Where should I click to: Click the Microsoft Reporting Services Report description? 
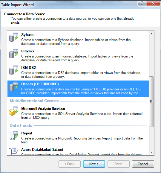click(x=82, y=140)
